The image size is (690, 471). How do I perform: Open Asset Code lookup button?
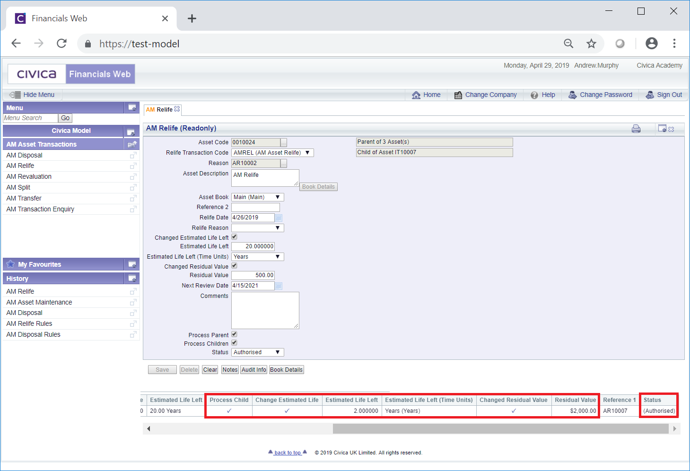tap(284, 142)
